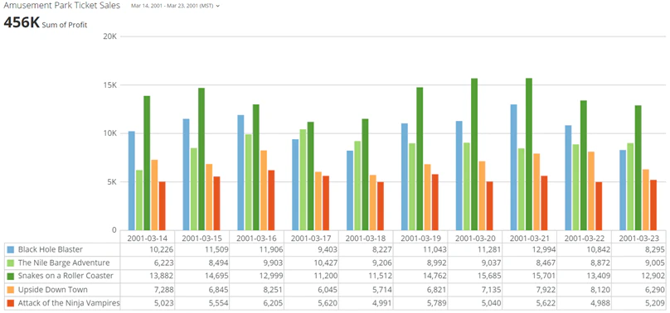
Task: Click the 10K y-axis label
Action: coord(109,133)
